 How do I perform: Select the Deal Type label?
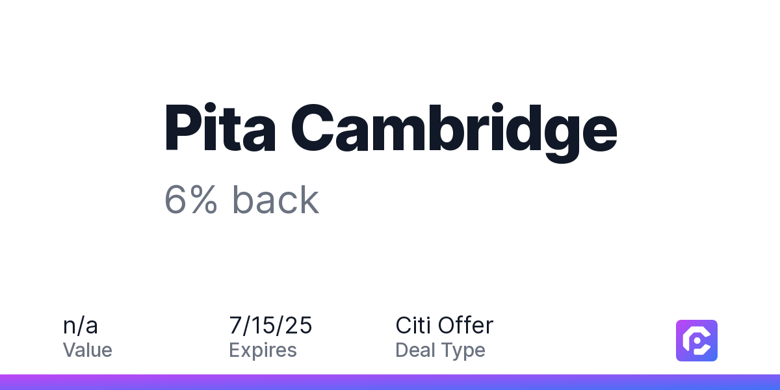(x=440, y=351)
